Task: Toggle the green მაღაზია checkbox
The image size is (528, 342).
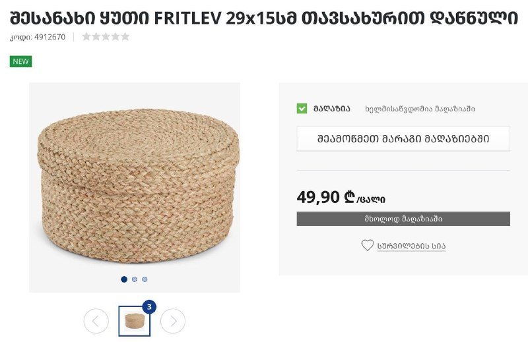Action: [x=302, y=109]
